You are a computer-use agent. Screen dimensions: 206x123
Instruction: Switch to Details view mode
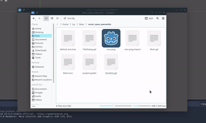(x=57, y=18)
